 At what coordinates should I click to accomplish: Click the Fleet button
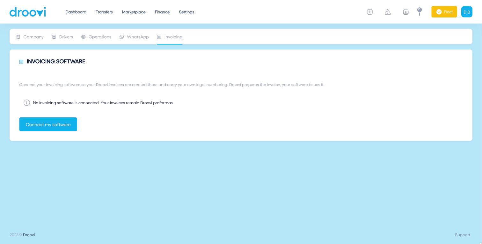tap(444, 12)
